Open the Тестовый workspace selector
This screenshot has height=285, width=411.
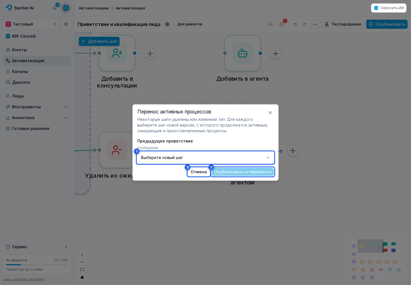point(31,24)
